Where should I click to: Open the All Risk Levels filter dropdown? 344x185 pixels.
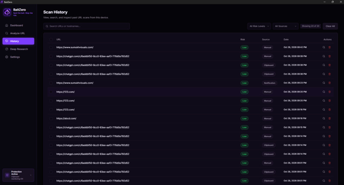[x=259, y=26]
